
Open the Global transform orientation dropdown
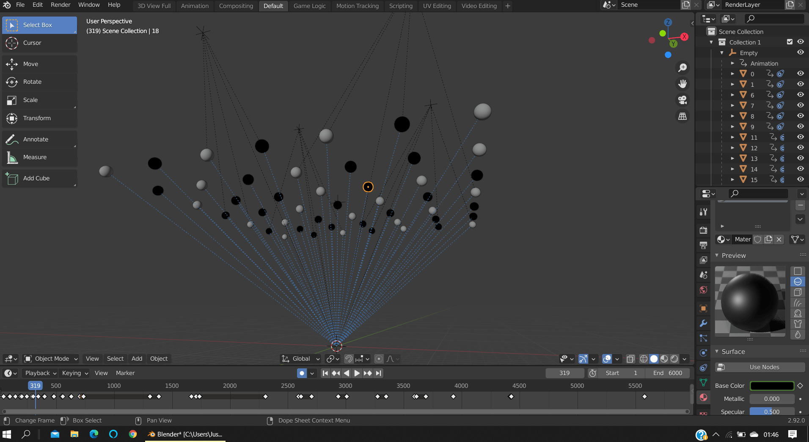pyautogui.click(x=301, y=359)
